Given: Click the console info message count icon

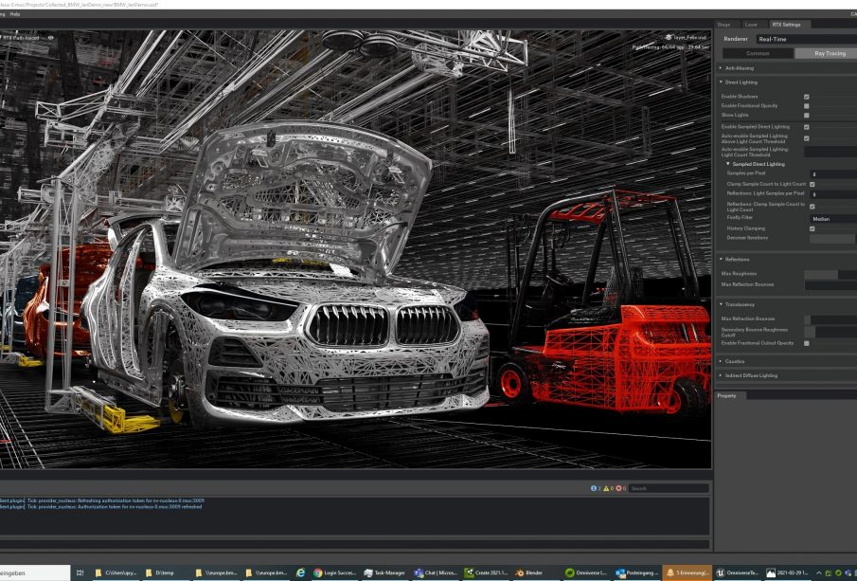Looking at the screenshot, I should point(595,488).
